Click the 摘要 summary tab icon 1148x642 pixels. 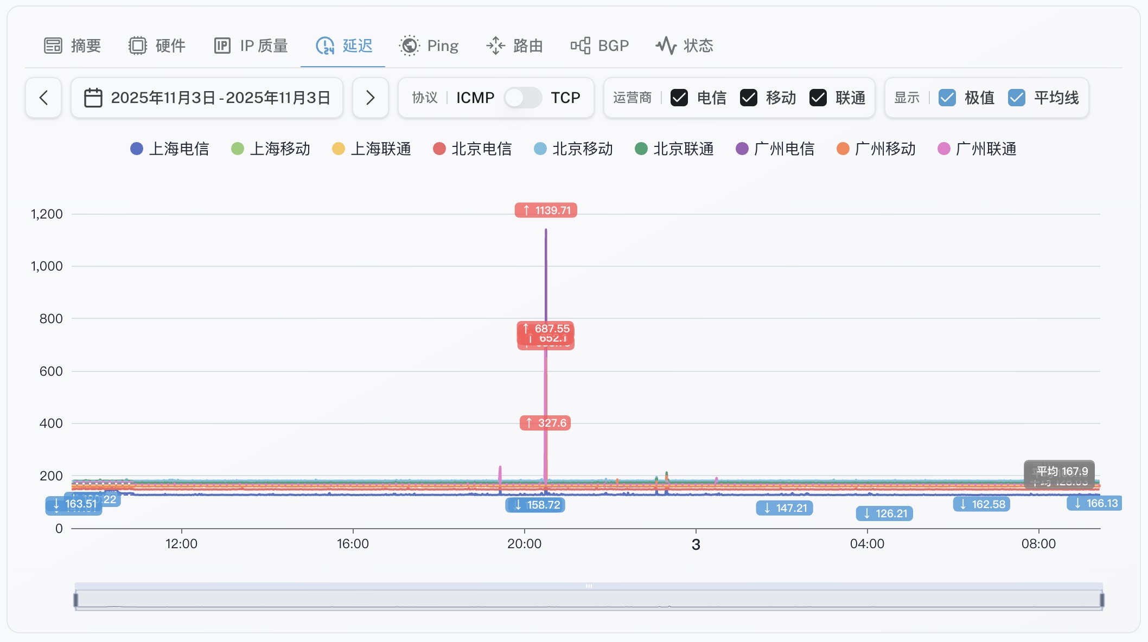(53, 46)
